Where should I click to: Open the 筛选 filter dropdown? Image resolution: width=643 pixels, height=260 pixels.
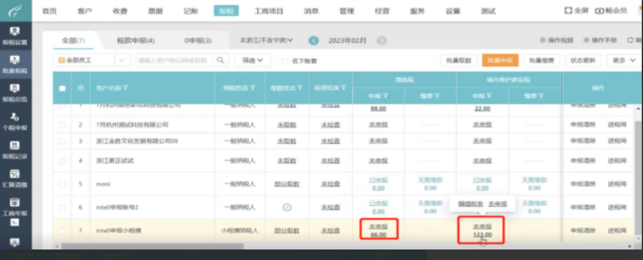pyautogui.click(x=252, y=61)
